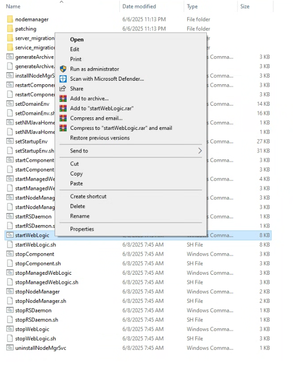
Task: Select Rename in the context menu
Action: [x=80, y=216]
